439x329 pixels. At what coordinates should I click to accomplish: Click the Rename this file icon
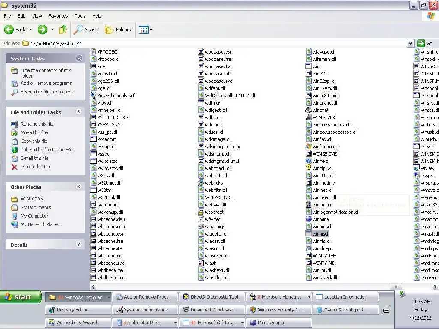(x=15, y=124)
